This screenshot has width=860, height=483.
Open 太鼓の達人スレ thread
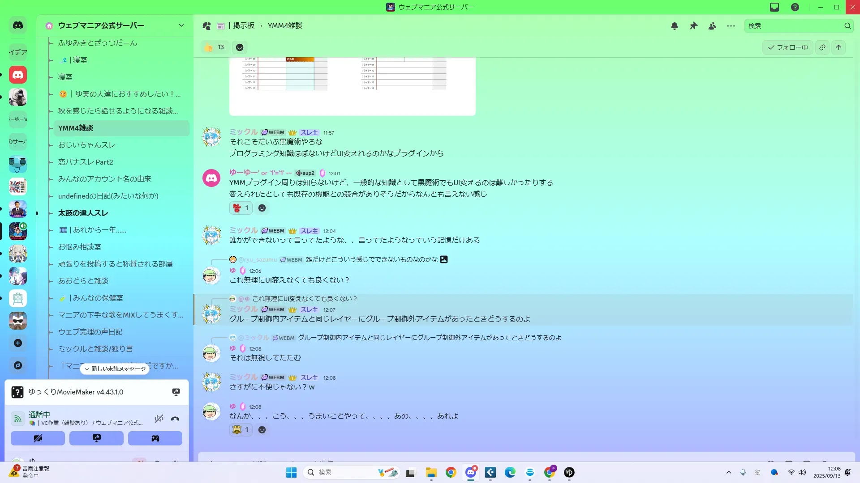pyautogui.click(x=83, y=213)
